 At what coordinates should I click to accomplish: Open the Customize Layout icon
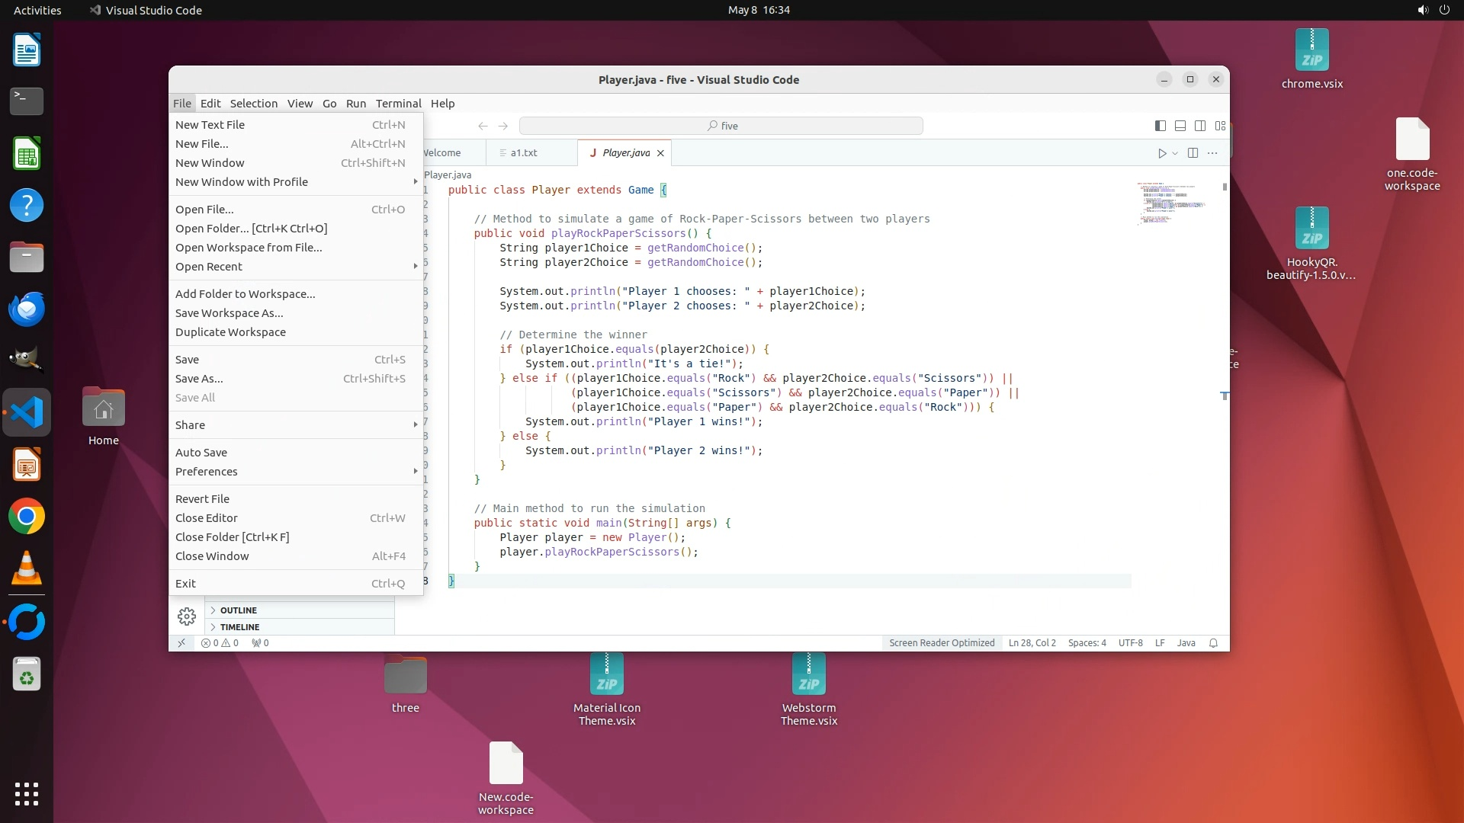coord(1221,126)
